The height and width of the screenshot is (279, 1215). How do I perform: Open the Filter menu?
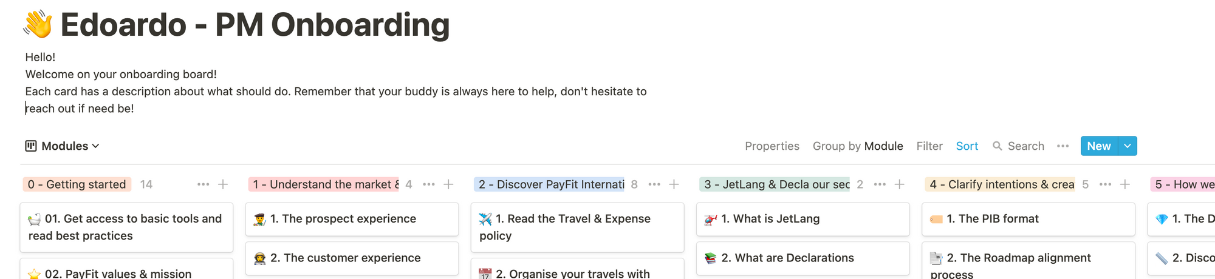(929, 146)
